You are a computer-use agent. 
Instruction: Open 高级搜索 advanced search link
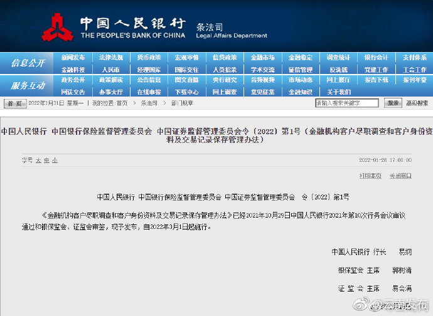[x=417, y=103]
